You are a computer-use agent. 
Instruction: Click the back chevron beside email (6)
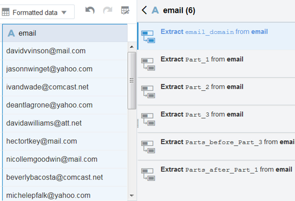(x=144, y=10)
